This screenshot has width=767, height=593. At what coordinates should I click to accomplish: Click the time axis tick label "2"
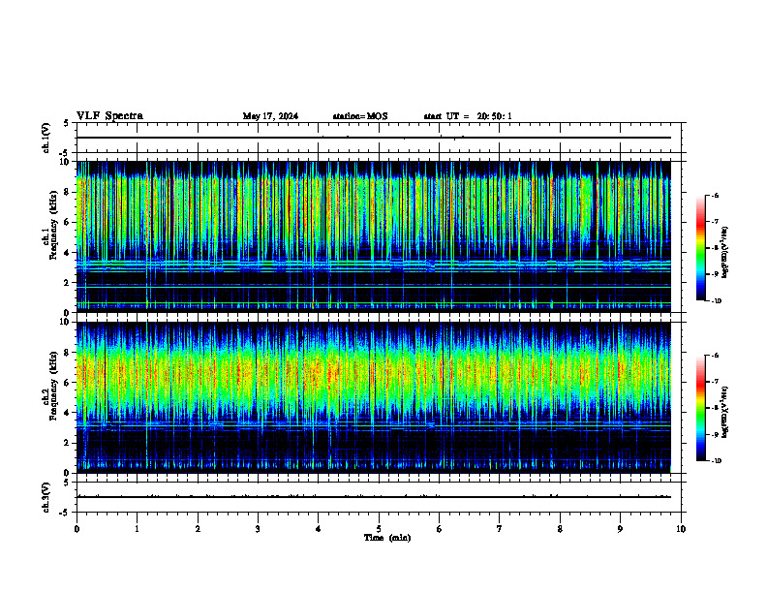pos(198,529)
